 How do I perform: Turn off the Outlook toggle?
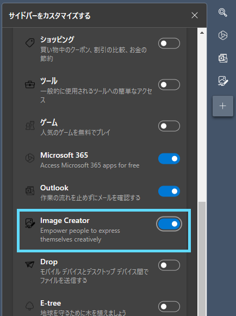[x=169, y=191]
